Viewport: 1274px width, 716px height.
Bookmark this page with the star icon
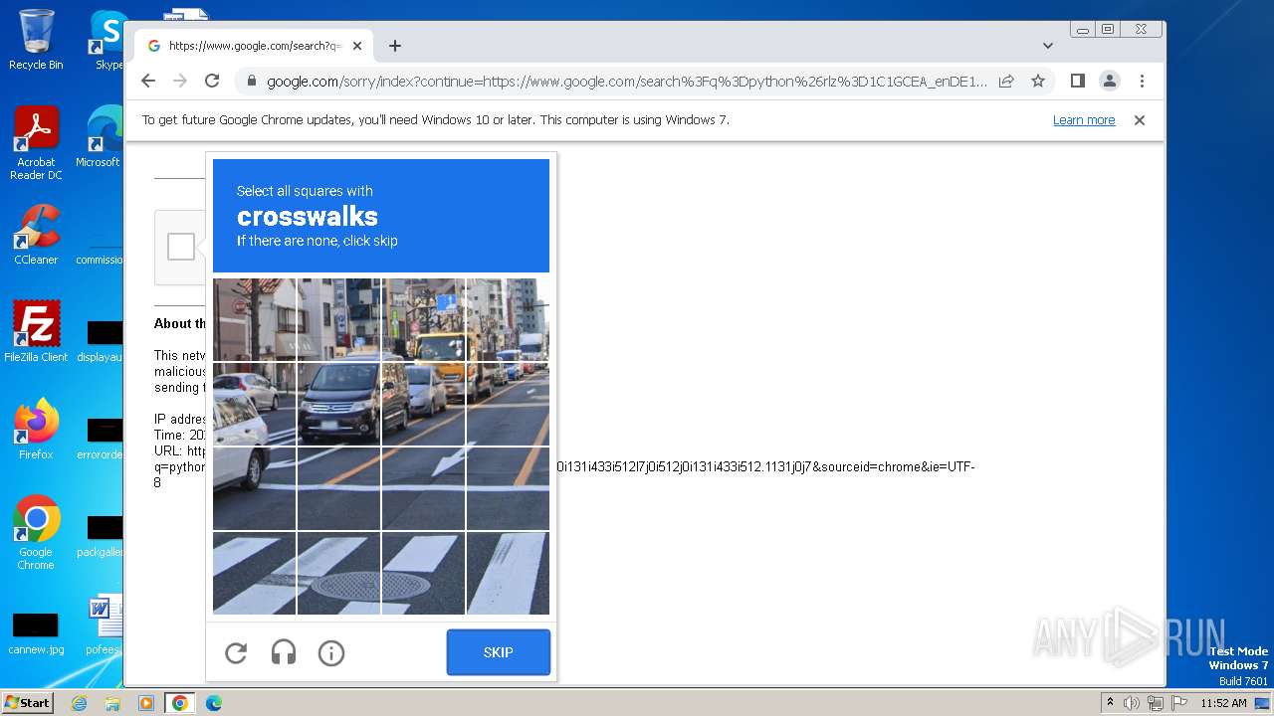(1038, 81)
